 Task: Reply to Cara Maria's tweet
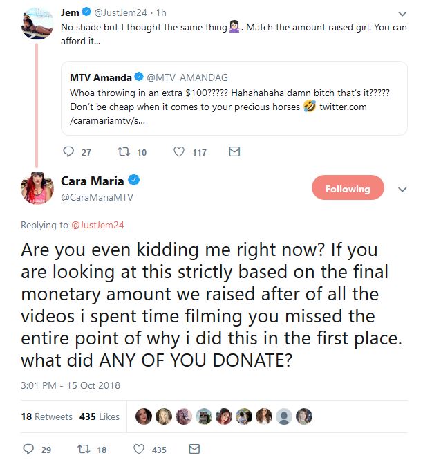(x=28, y=450)
